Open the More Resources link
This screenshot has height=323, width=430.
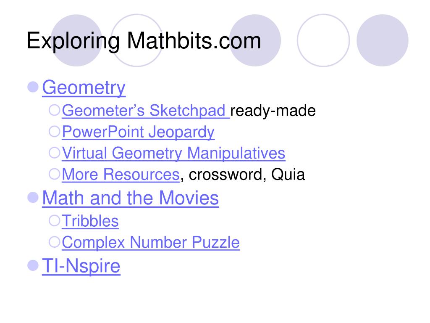pyautogui.click(x=121, y=175)
